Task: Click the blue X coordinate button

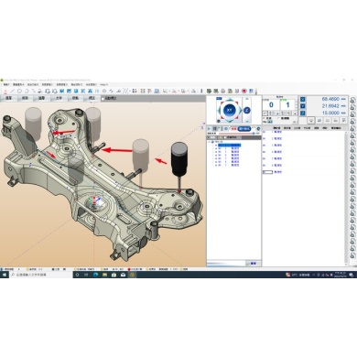Action: coord(302,99)
